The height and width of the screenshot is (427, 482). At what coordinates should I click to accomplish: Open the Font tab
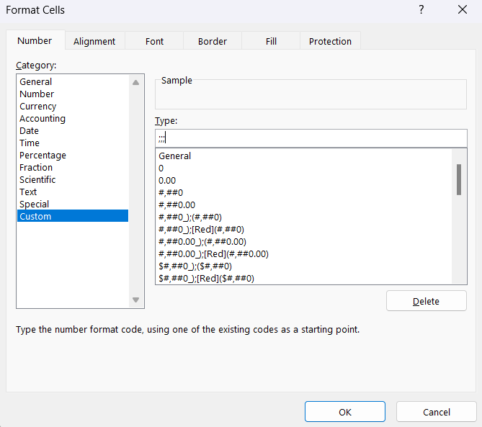coord(155,41)
